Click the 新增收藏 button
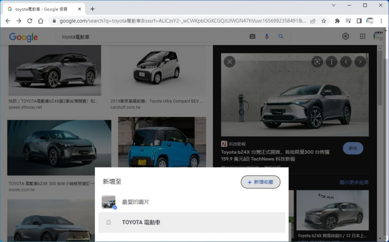The image size is (389, 242). coord(260,182)
